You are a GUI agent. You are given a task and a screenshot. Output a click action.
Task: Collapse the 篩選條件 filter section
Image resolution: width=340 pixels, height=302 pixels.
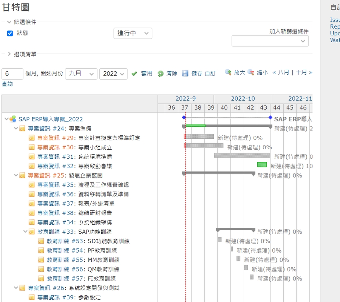point(9,22)
